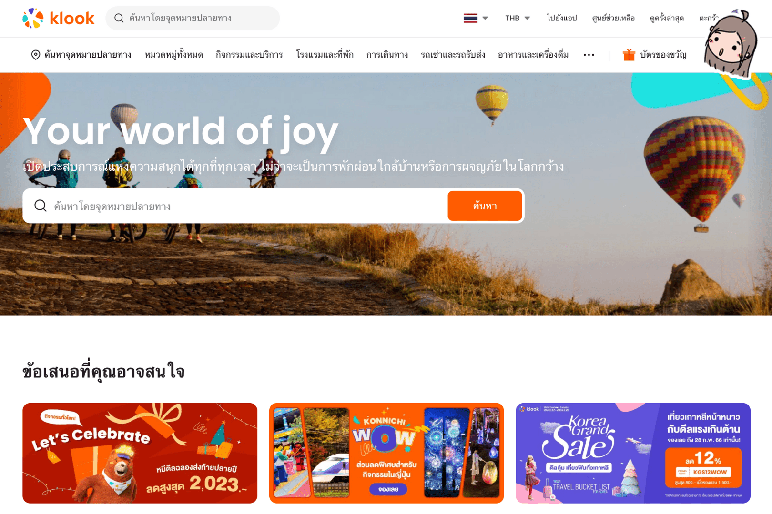Click the location pin icon in navigation bar
Viewport: 772px width, 514px height.
[x=35, y=55]
